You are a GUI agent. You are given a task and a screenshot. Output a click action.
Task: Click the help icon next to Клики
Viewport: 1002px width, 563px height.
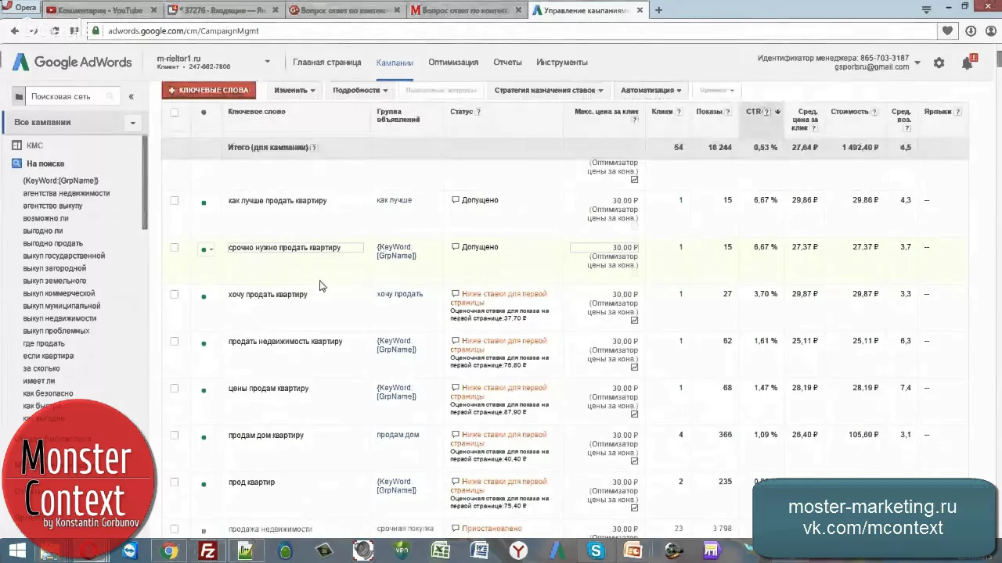[x=679, y=112]
